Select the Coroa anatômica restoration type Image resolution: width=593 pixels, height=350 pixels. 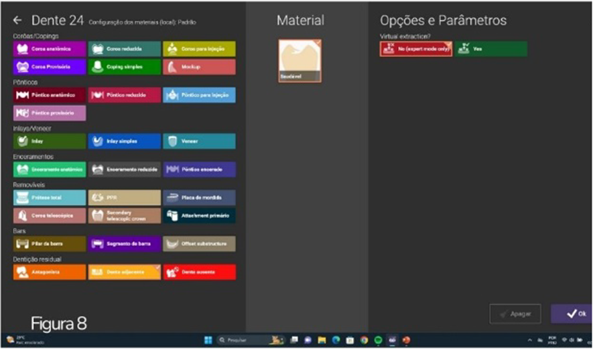coord(50,49)
